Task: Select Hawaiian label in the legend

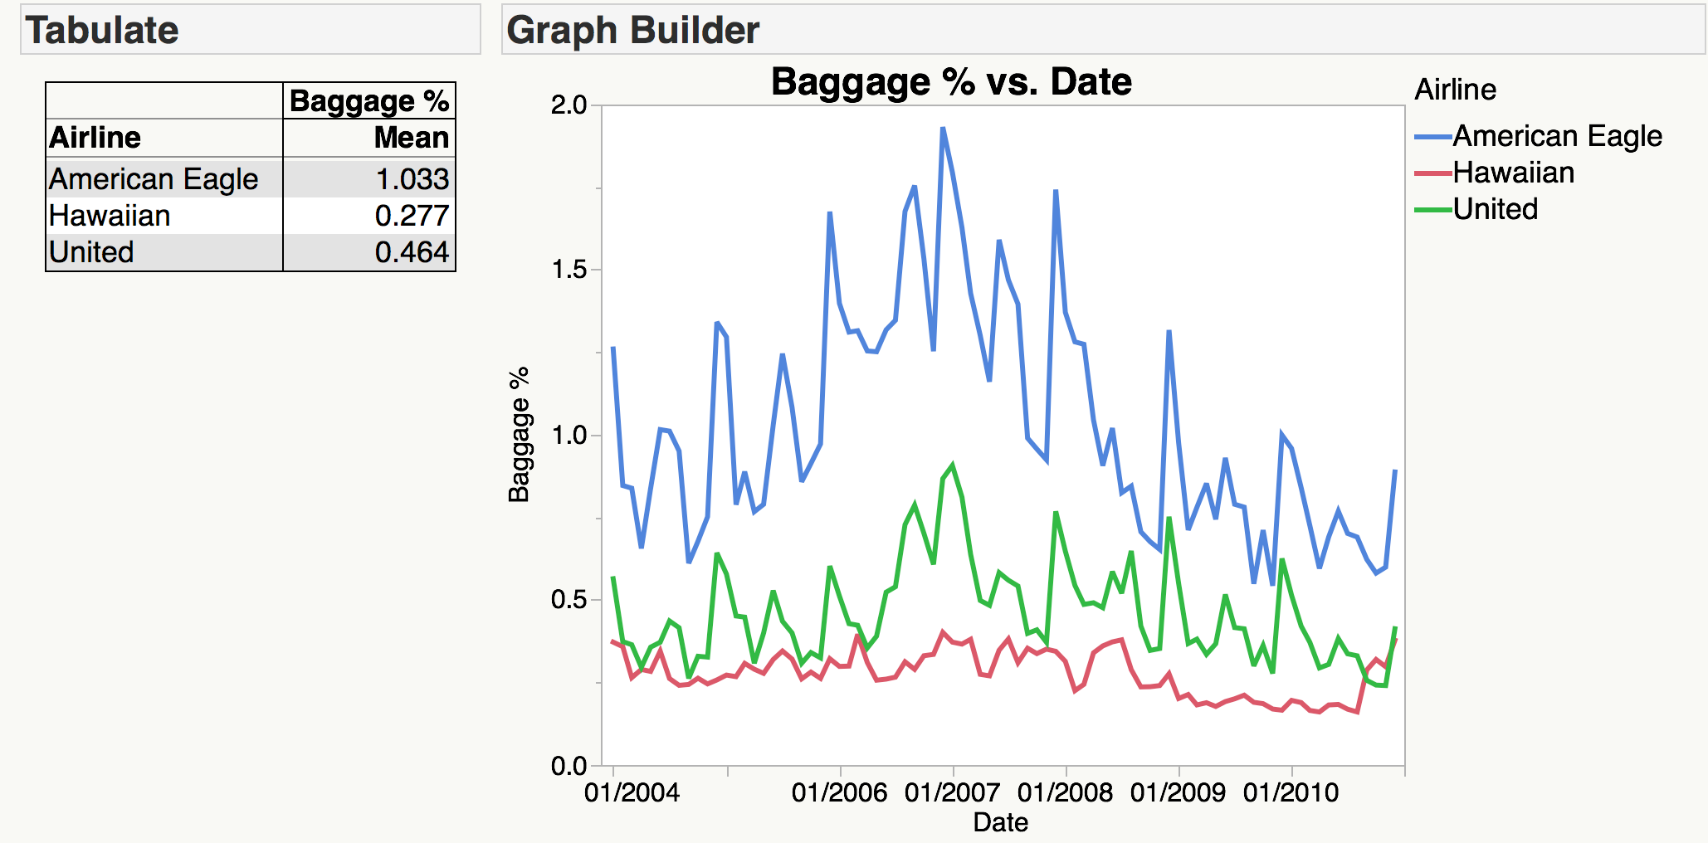Action: (1514, 173)
